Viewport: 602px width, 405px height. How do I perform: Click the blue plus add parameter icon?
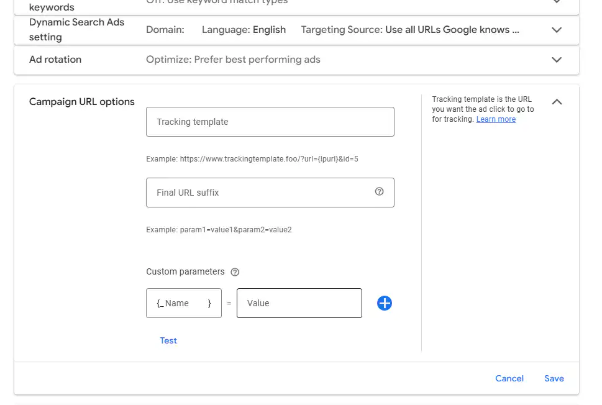pyautogui.click(x=385, y=303)
